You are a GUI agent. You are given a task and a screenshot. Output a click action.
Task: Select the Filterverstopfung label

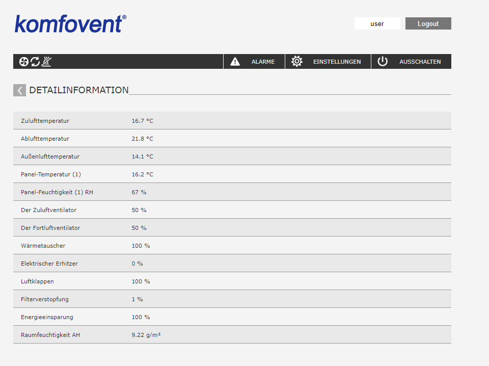tap(45, 299)
